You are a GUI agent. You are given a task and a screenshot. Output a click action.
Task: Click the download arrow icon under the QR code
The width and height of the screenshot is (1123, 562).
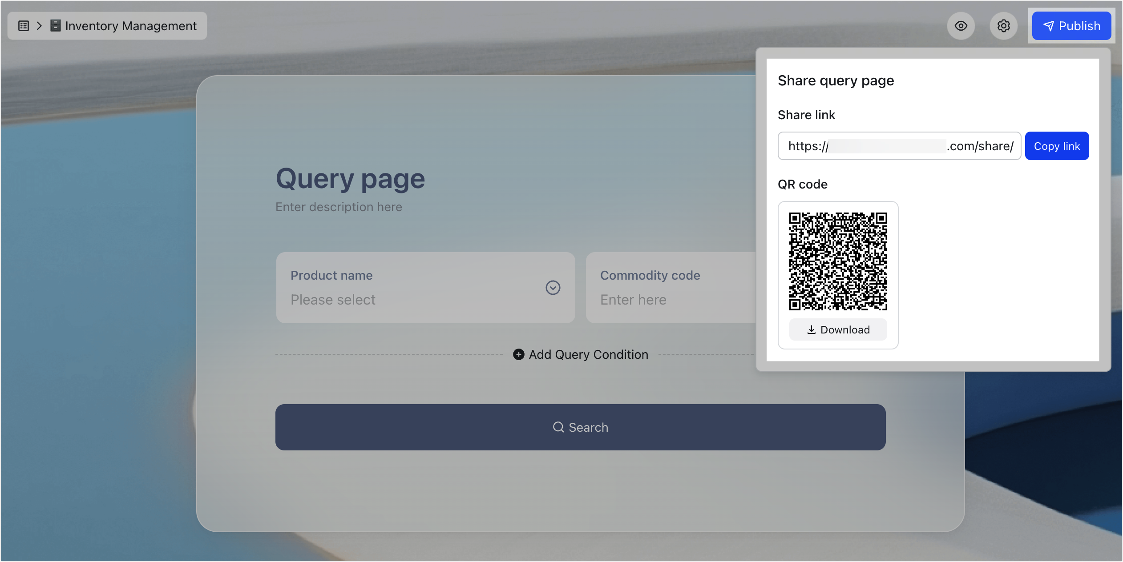(x=811, y=329)
